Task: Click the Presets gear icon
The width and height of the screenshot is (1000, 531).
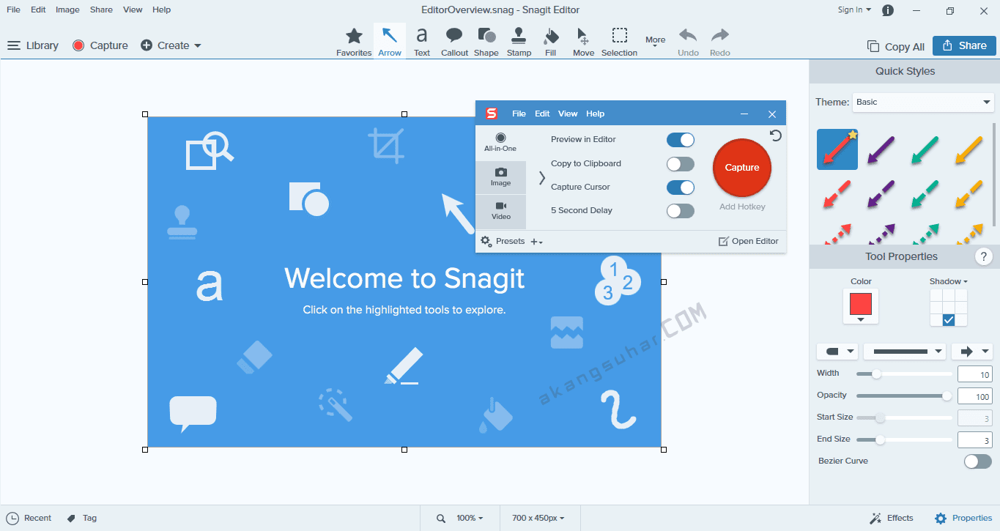Action: click(x=486, y=241)
